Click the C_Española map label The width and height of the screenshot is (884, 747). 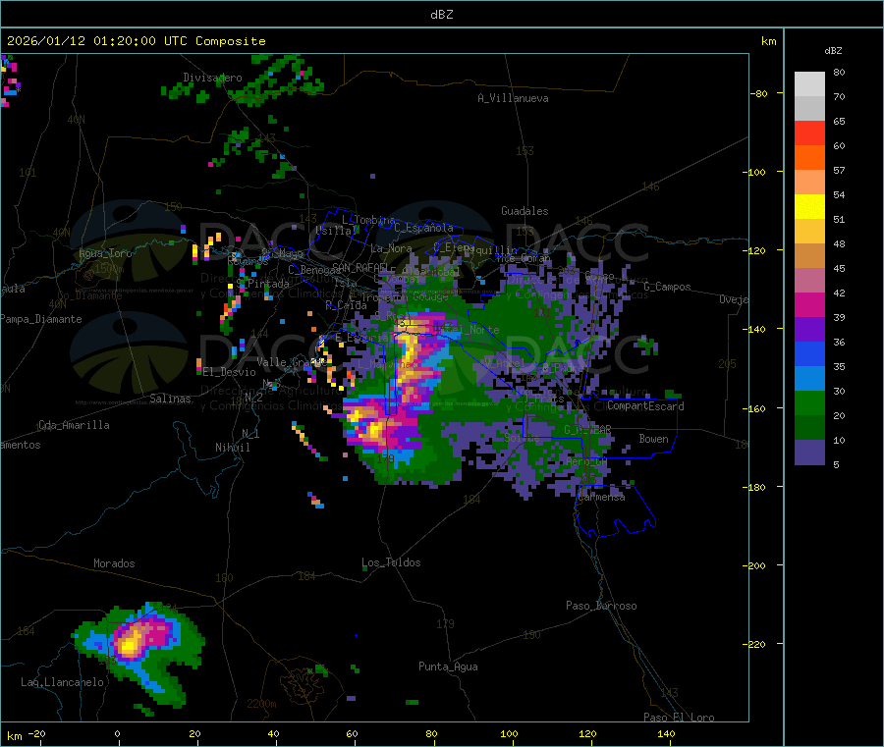pyautogui.click(x=423, y=228)
